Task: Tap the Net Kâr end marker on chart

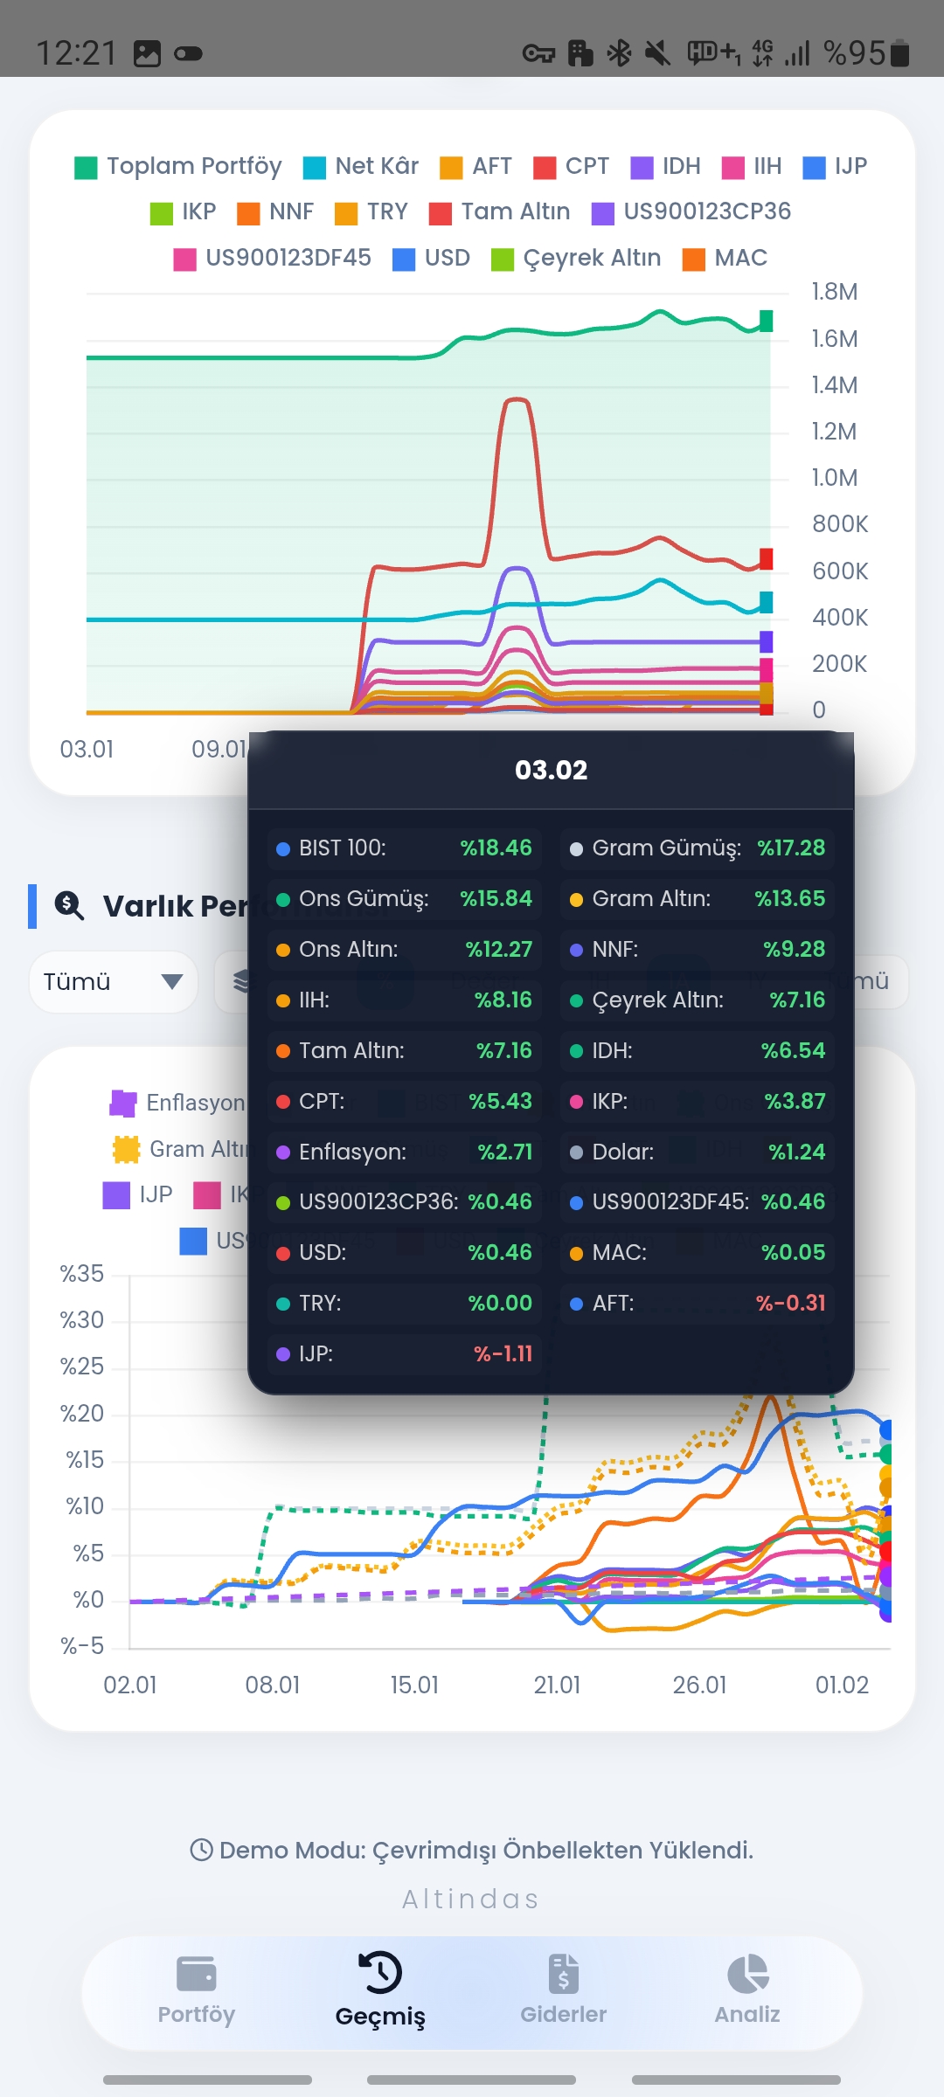Action: [767, 602]
